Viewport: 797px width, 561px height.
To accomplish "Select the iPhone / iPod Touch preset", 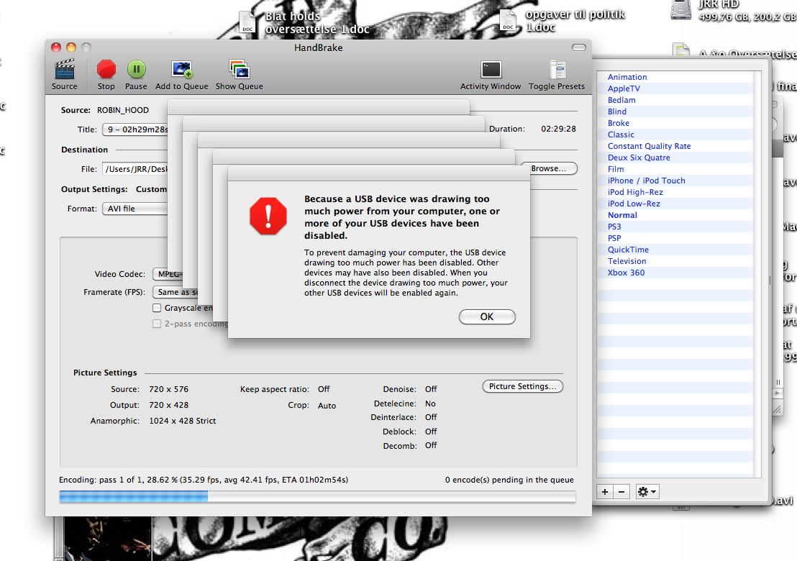I will click(647, 181).
